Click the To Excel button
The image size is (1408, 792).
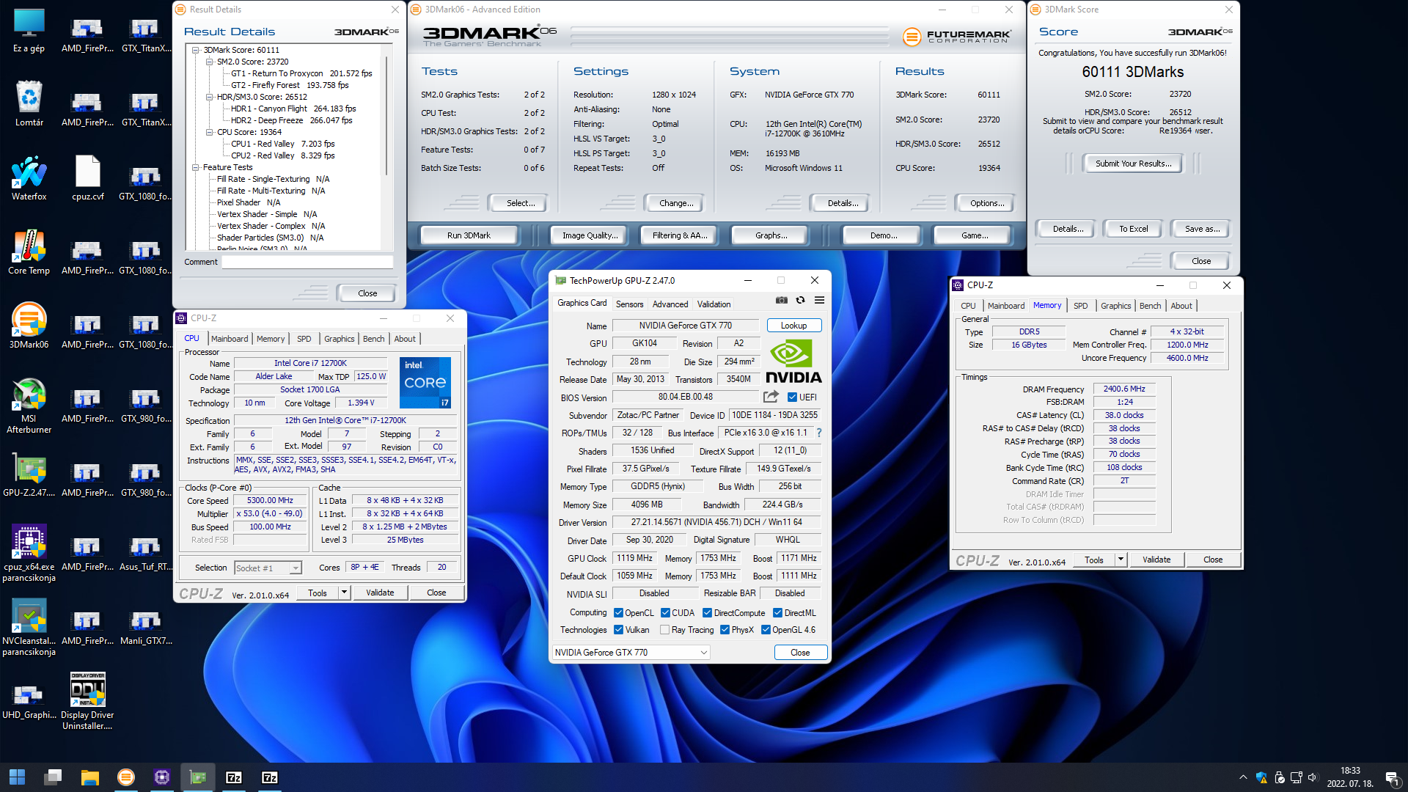tap(1133, 229)
